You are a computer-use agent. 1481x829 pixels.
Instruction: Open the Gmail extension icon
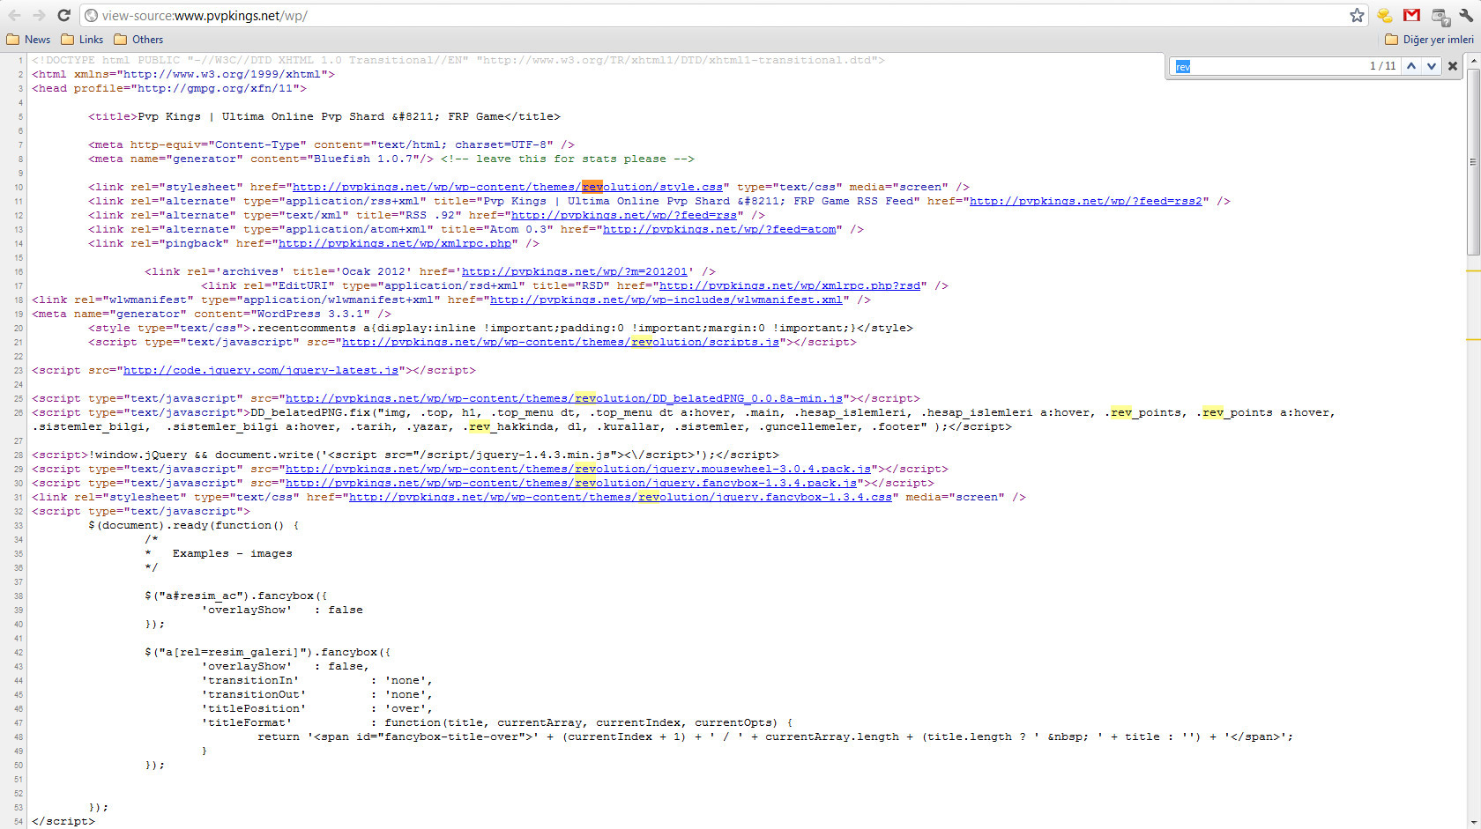1411,15
